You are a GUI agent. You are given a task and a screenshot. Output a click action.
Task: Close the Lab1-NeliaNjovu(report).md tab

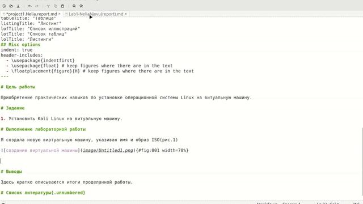(126, 14)
